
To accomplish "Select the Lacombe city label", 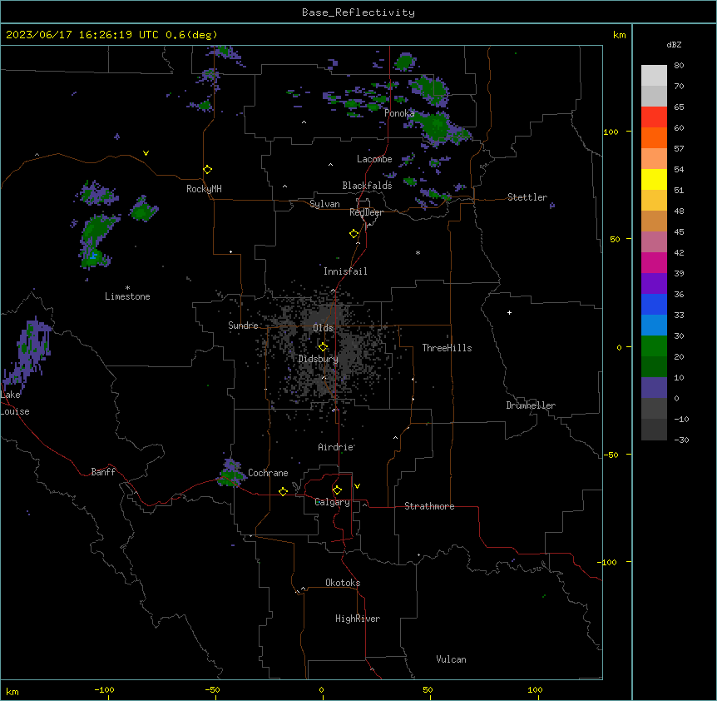I will click(374, 159).
